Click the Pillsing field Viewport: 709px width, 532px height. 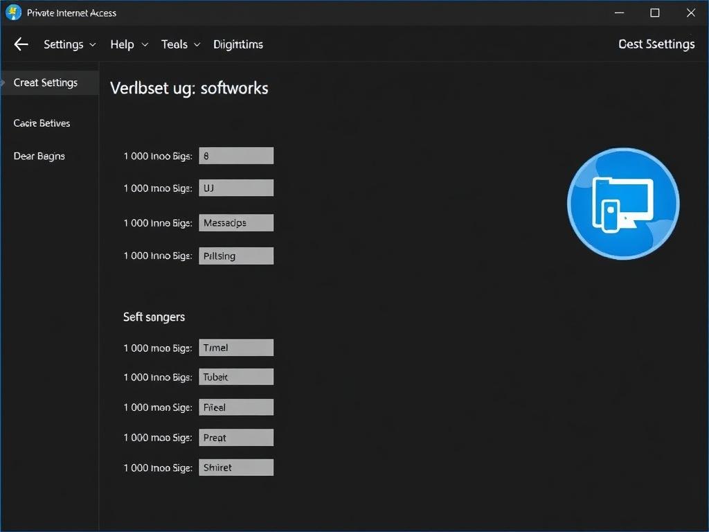(236, 256)
